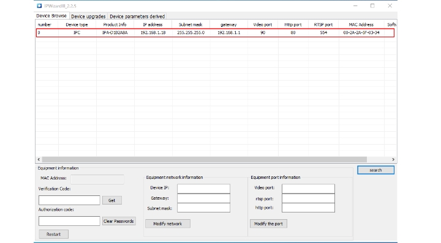Screen dimensions: 441x243
Task: Focus the Subnet mask input field
Action: coord(203,208)
